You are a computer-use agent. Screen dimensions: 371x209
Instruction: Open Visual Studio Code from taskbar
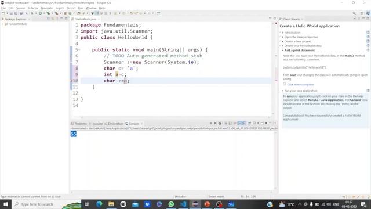tap(183, 204)
